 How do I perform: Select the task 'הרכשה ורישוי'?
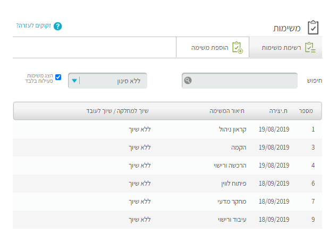click(230, 166)
